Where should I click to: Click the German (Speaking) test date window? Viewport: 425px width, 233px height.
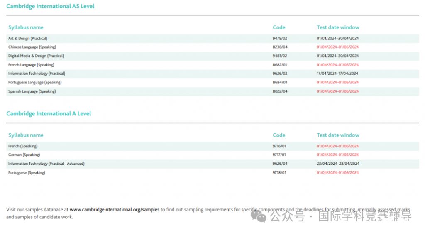(x=337, y=155)
